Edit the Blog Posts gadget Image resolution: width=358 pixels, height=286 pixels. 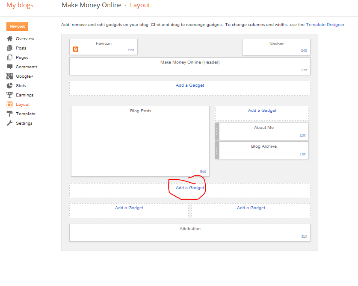click(x=203, y=172)
